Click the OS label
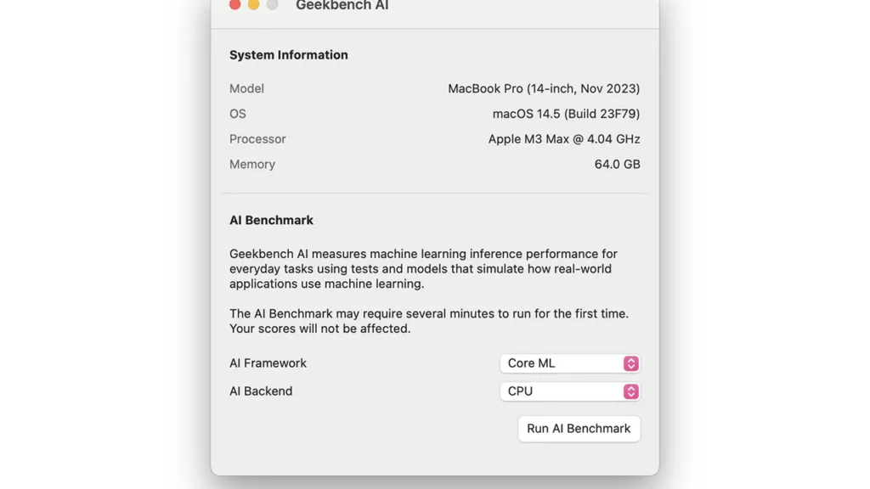This screenshot has width=870, height=489. coord(238,114)
